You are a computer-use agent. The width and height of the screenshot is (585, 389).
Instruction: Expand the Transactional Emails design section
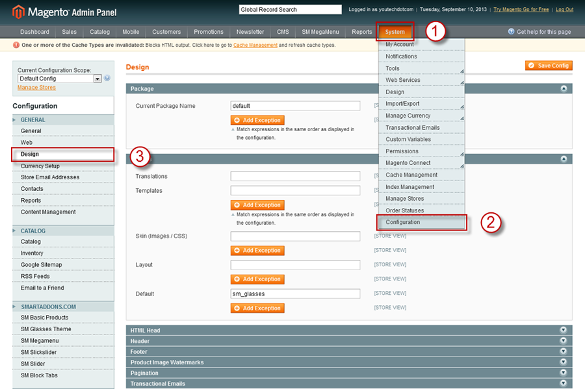point(564,383)
